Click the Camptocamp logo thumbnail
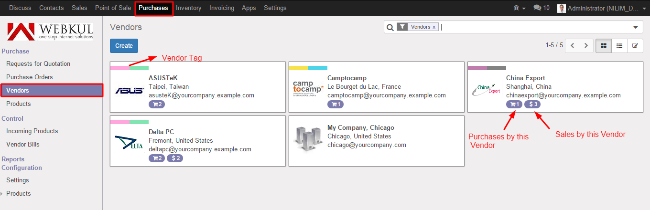The image size is (650, 210). (308, 89)
